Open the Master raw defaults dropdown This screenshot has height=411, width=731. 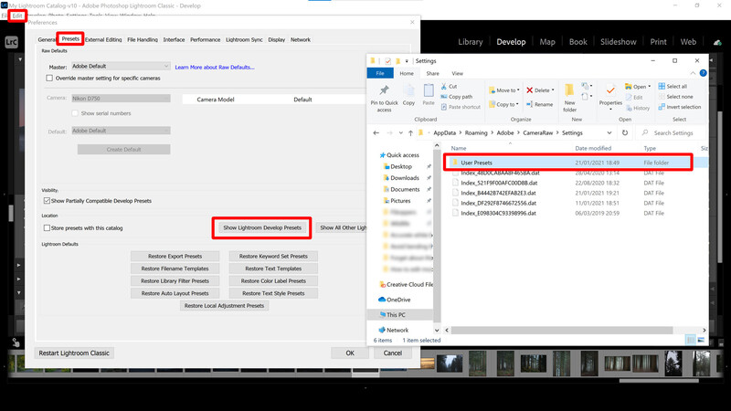pos(121,66)
